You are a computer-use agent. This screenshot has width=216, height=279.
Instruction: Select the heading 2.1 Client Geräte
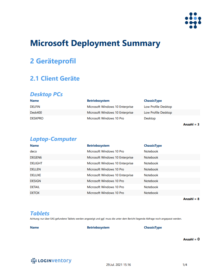tap(55, 78)
